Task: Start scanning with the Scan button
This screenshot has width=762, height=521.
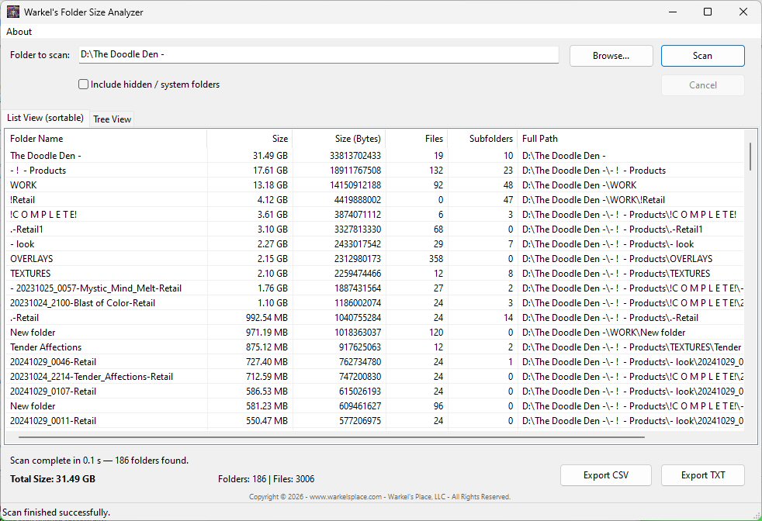Action: [x=703, y=56]
